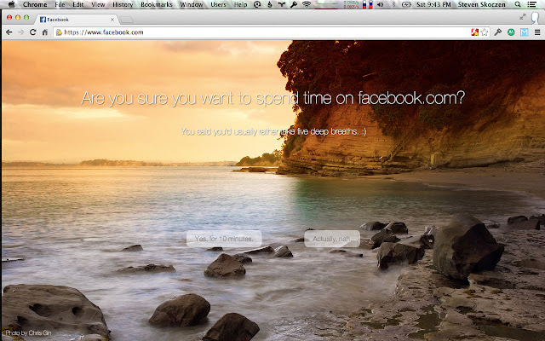Open a new tab with the blank tab button
545x341 pixels.
[127, 20]
